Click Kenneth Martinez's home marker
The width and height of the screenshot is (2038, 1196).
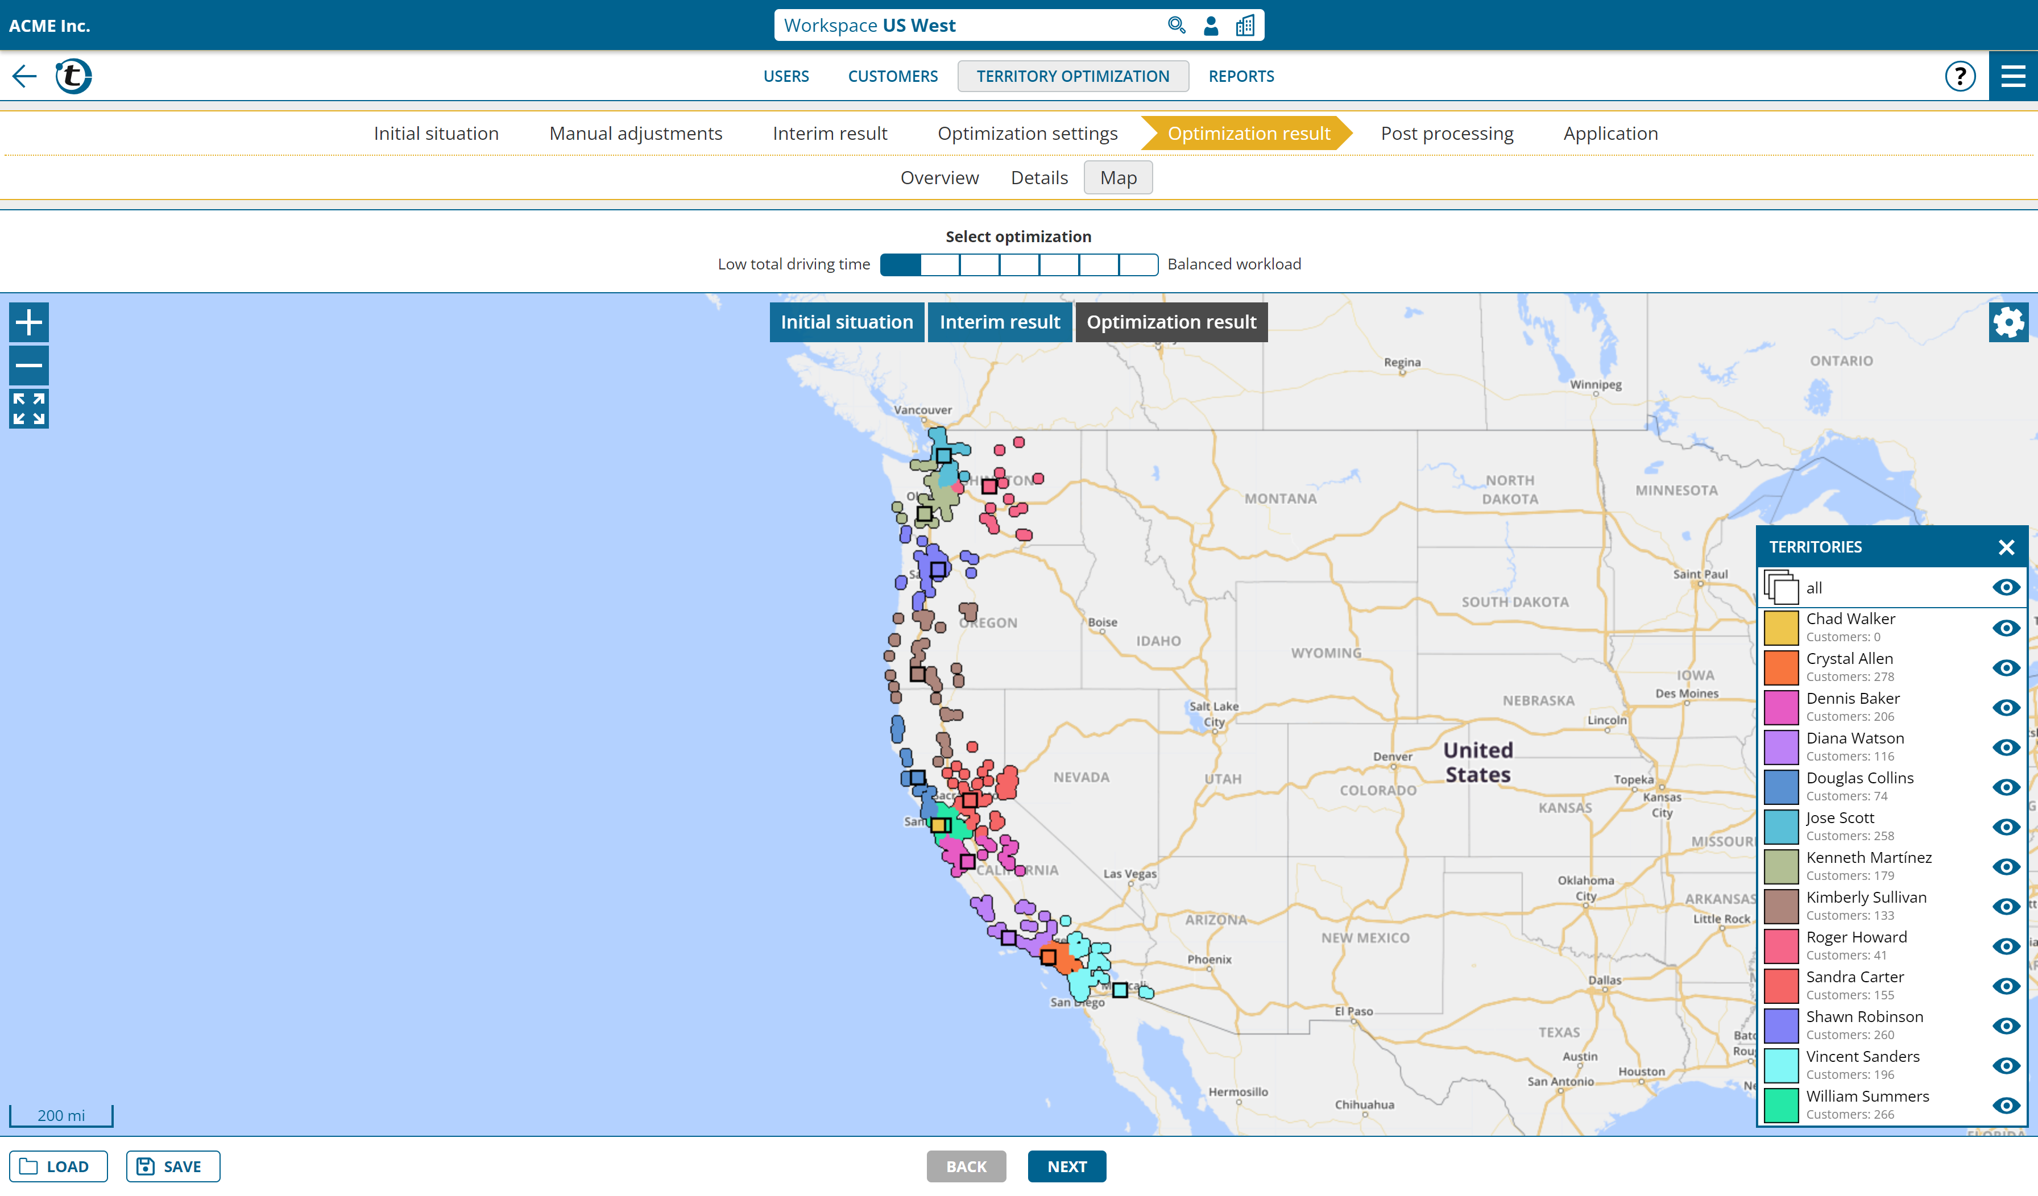click(x=925, y=513)
